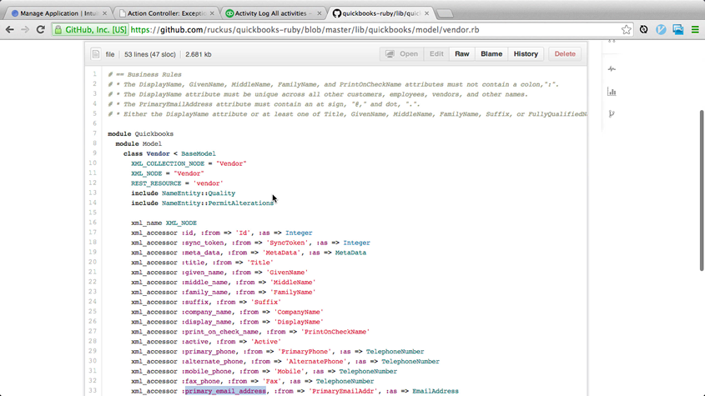Switch to the Activity Log All activities tab
Image resolution: width=705 pixels, height=396 pixels.
270,13
